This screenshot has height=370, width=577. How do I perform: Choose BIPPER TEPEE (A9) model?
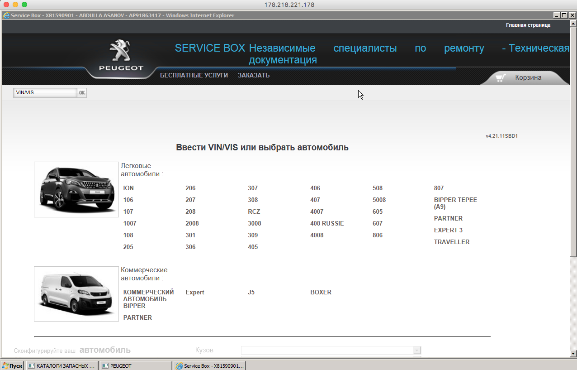click(x=455, y=203)
